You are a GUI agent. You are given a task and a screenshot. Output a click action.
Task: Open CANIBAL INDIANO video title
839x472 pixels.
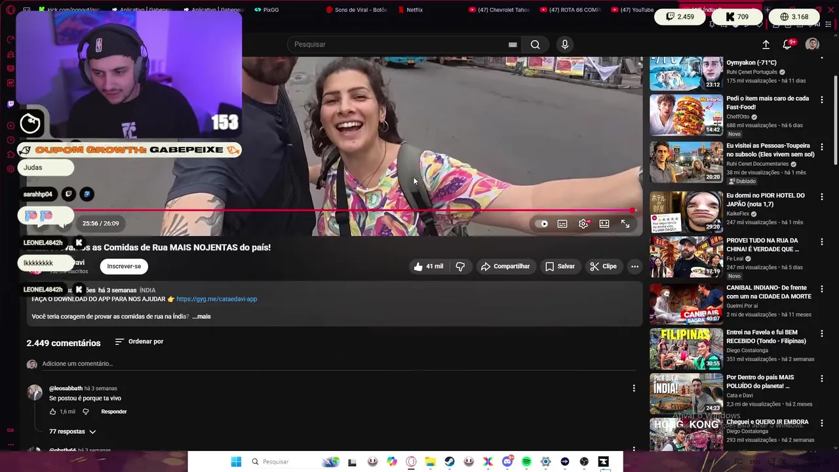pos(768,292)
